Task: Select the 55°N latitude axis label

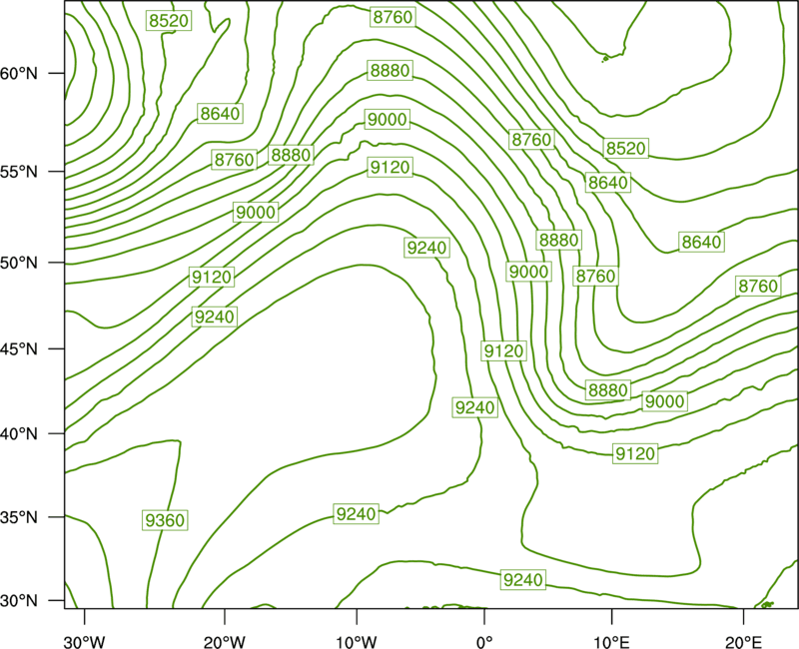Action: (x=19, y=172)
